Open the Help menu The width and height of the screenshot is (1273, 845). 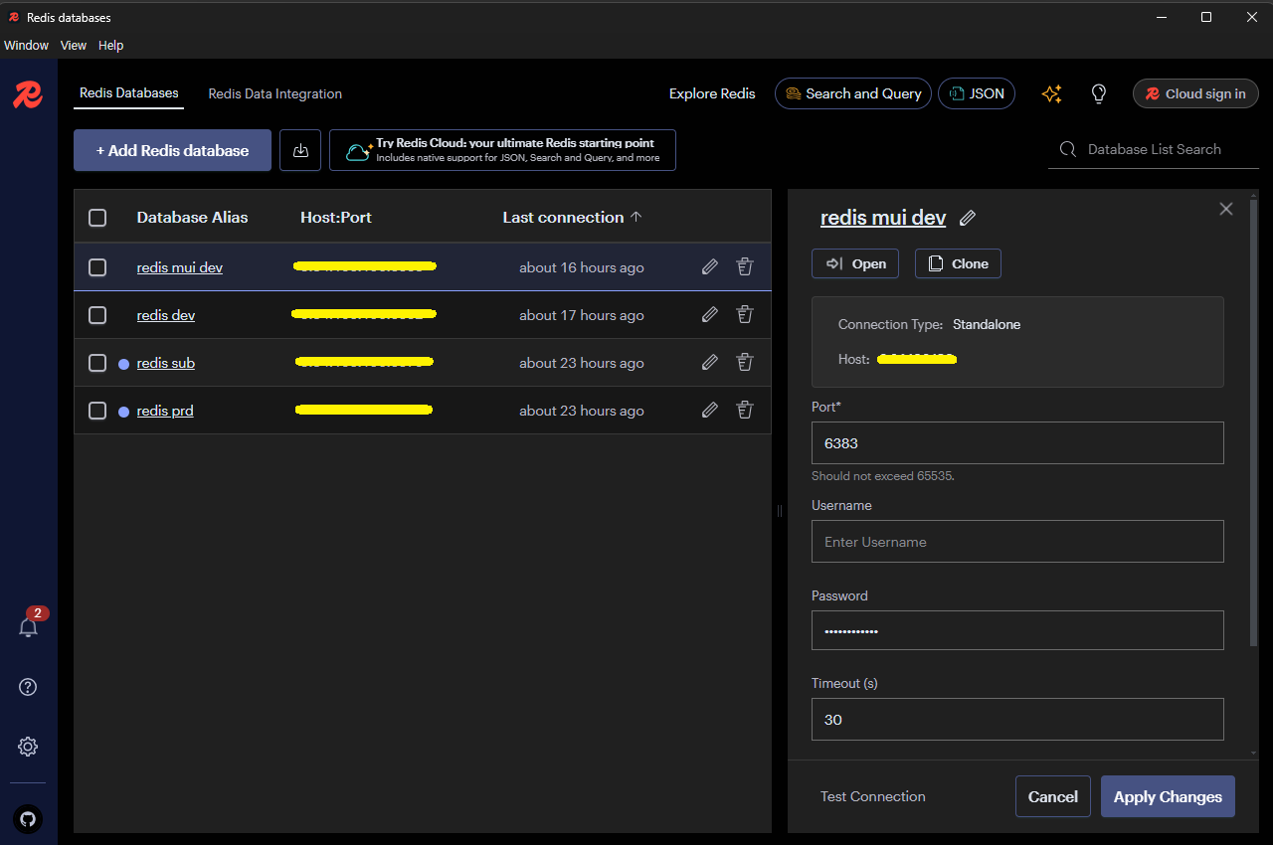110,46
